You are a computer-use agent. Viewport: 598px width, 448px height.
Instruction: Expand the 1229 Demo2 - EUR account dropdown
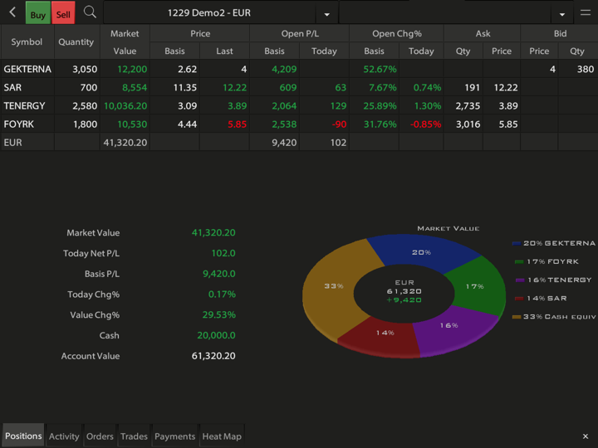click(x=326, y=14)
